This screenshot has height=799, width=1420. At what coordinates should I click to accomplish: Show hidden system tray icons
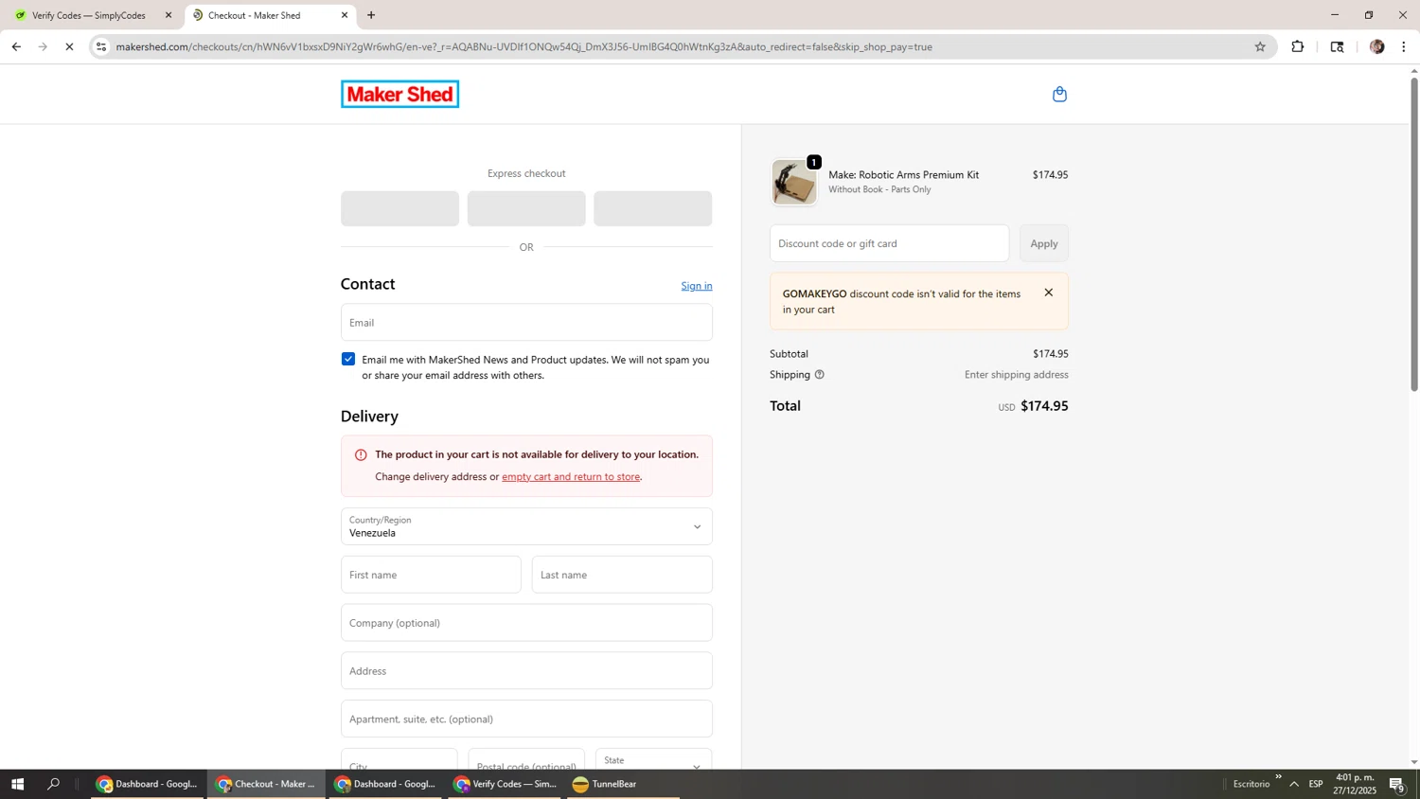[1294, 784]
